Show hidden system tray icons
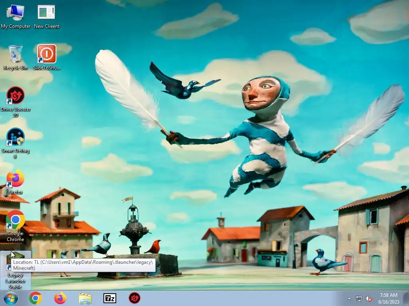Viewport: 409px width, 306px height. pyautogui.click(x=349, y=299)
